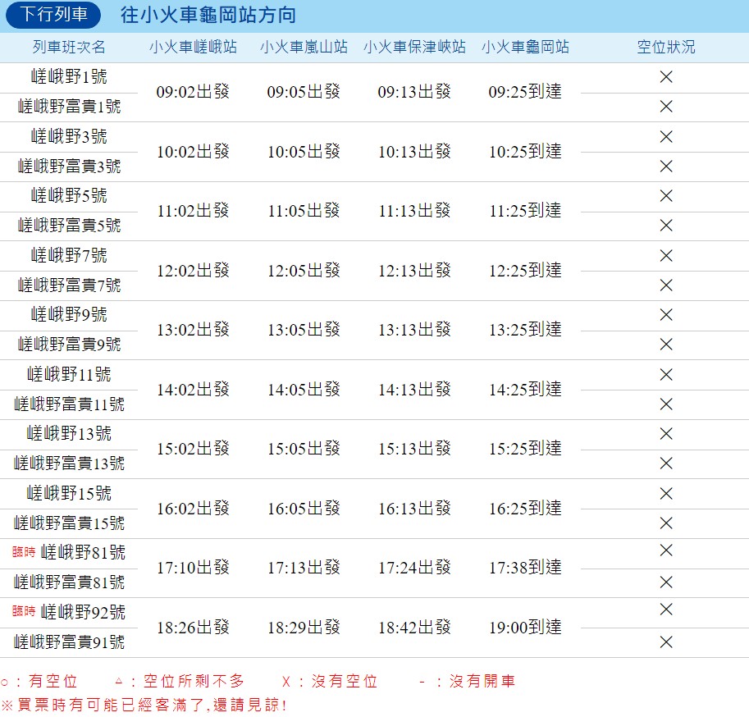Click the 10:05出發 Arashiyama time

coord(304,152)
